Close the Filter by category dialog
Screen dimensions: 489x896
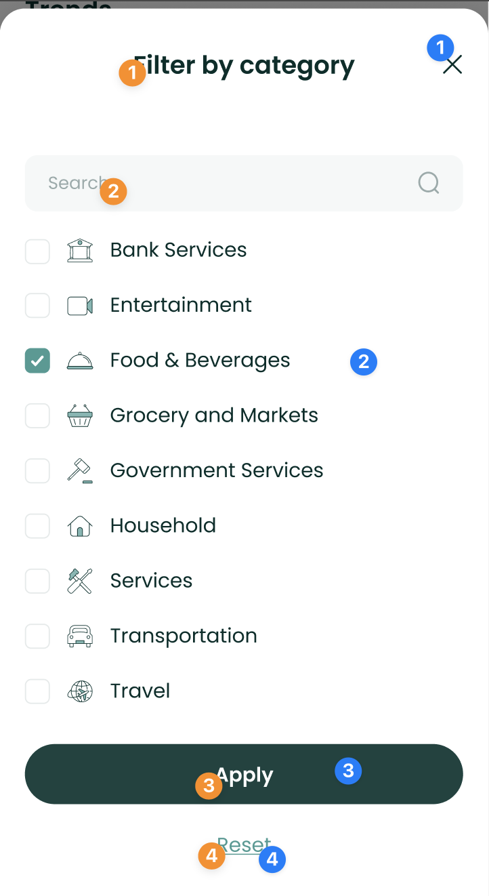pos(452,65)
